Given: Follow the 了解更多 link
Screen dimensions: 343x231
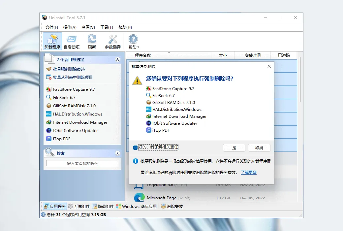Looking at the screenshot, I should click(x=249, y=173).
